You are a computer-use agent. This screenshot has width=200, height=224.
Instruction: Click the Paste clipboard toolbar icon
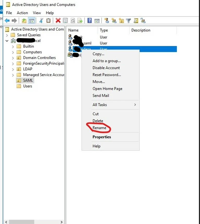[x=49, y=21]
